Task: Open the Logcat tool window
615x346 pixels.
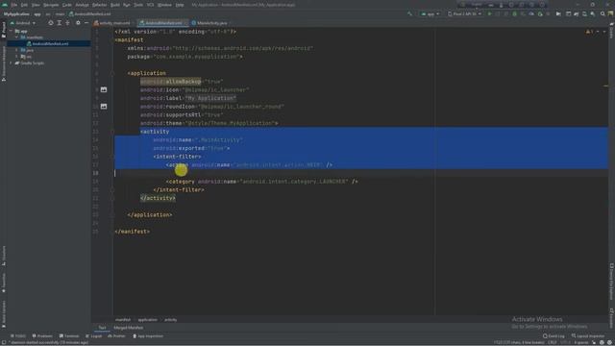Action: (x=94, y=336)
